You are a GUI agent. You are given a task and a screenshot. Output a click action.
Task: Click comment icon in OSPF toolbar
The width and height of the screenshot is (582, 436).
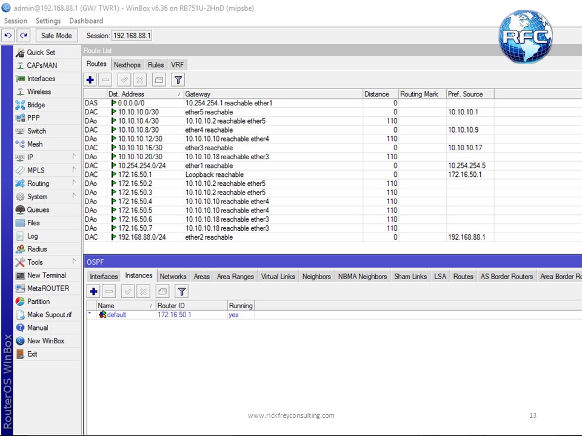162,291
